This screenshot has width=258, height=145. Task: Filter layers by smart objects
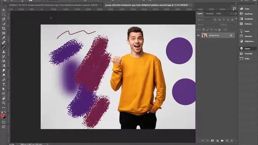[x=232, y=20]
